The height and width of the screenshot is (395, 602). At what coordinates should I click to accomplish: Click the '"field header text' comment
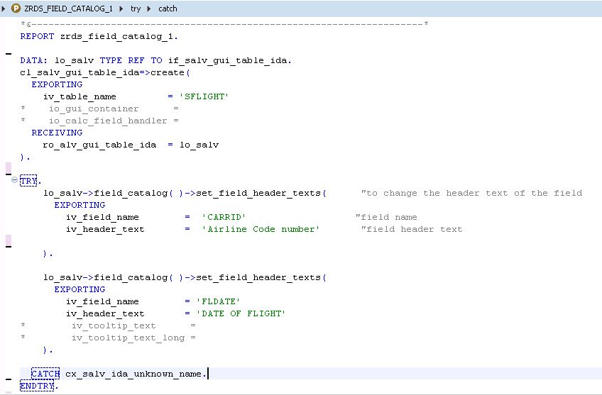[x=412, y=229]
